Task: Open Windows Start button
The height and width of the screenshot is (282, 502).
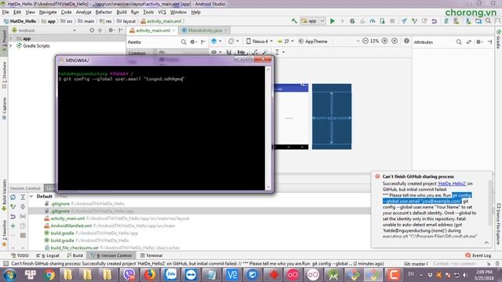Action: pos(10,275)
